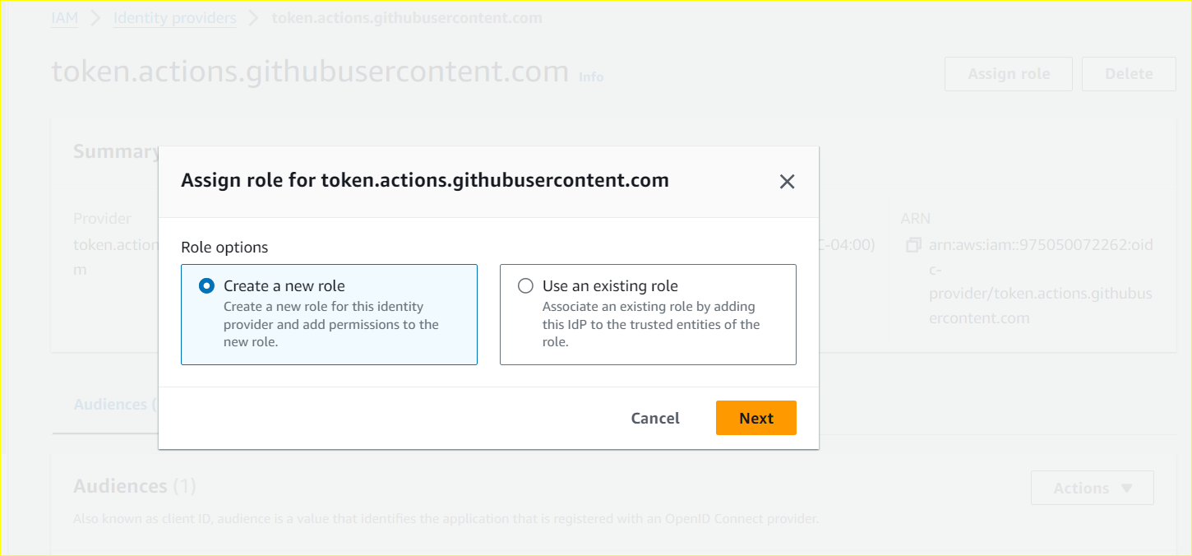Screen dimensions: 1192x556
Task: Dismiss the Assign role dialog with the X
Action: click(787, 181)
